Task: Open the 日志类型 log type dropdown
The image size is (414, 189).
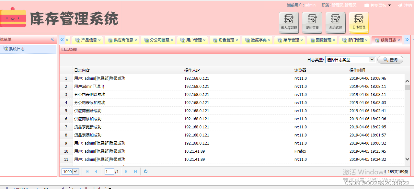Action: [372, 60]
